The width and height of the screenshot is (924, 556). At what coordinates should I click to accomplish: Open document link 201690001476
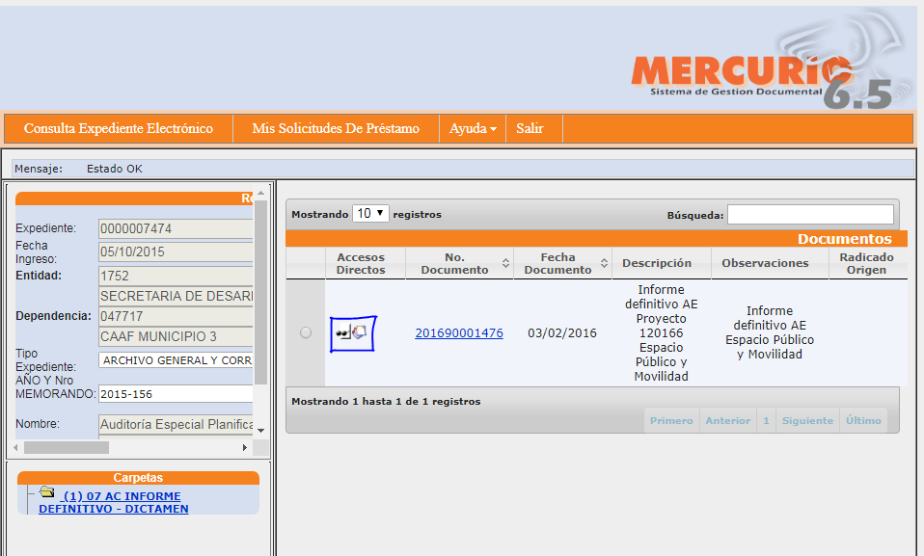coord(458,332)
